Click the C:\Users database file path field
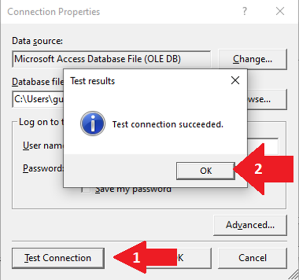 click(x=38, y=99)
